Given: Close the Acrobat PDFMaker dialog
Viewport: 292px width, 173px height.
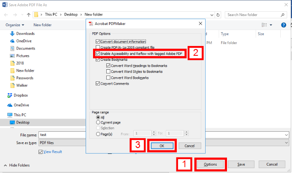Looking at the screenshot, I should [201, 23].
